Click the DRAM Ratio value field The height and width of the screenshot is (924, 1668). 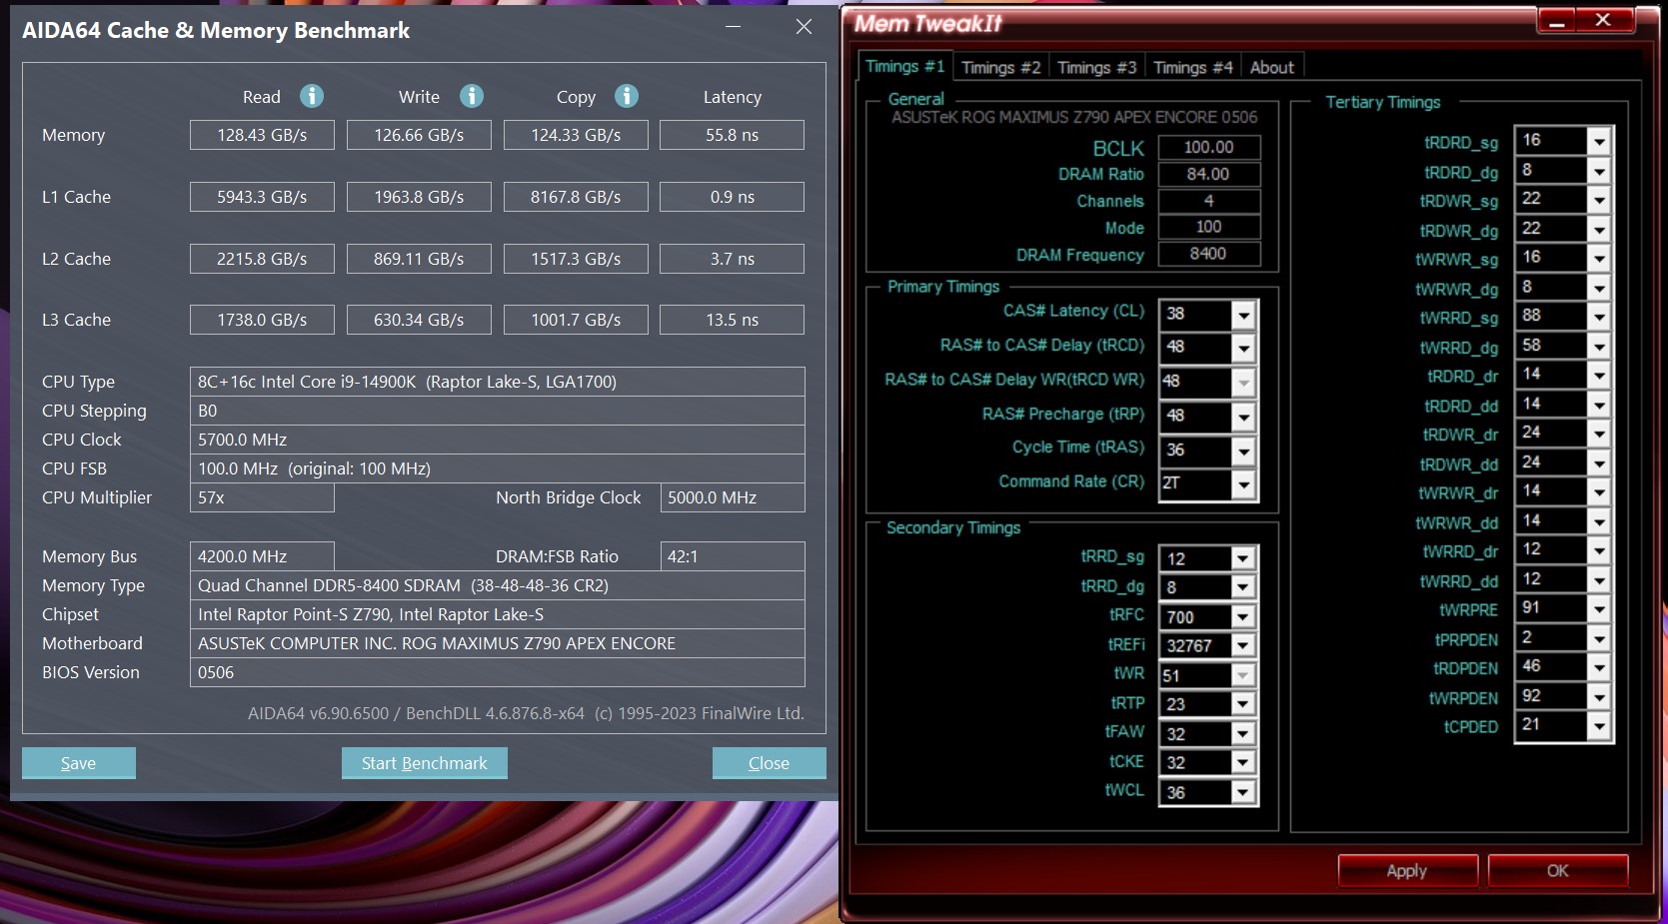(x=1209, y=174)
